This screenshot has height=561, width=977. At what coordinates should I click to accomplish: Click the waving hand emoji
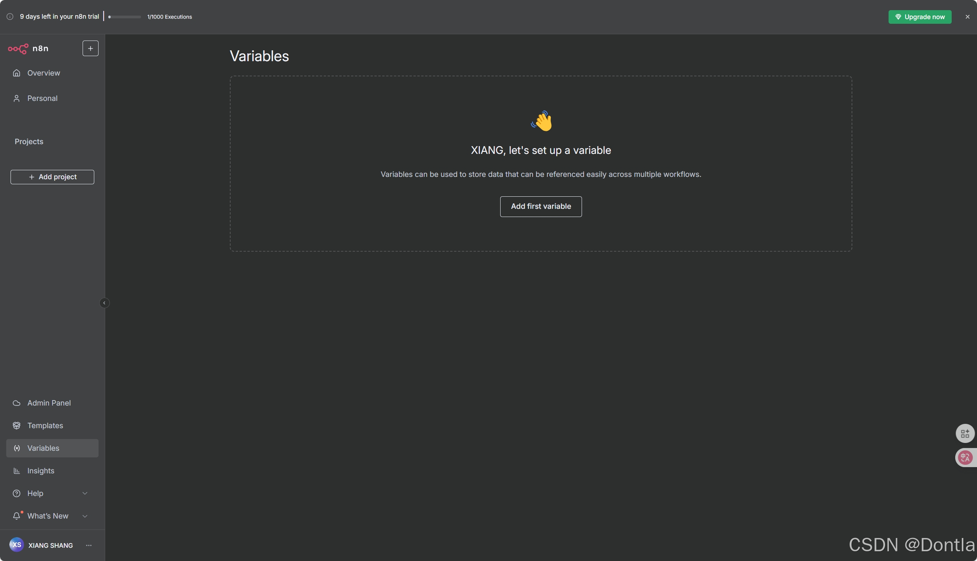[x=541, y=121]
